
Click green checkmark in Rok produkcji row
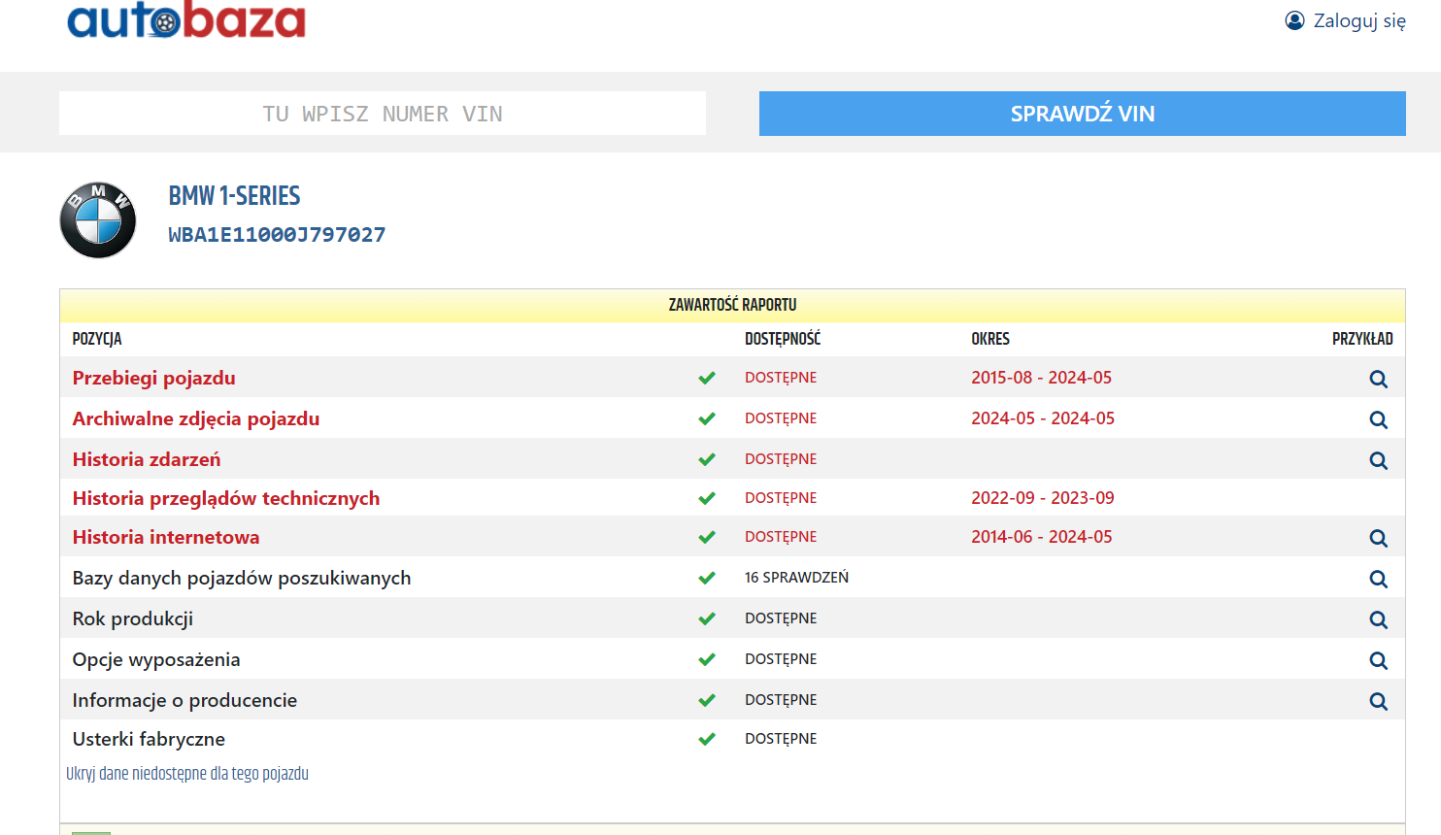click(707, 618)
